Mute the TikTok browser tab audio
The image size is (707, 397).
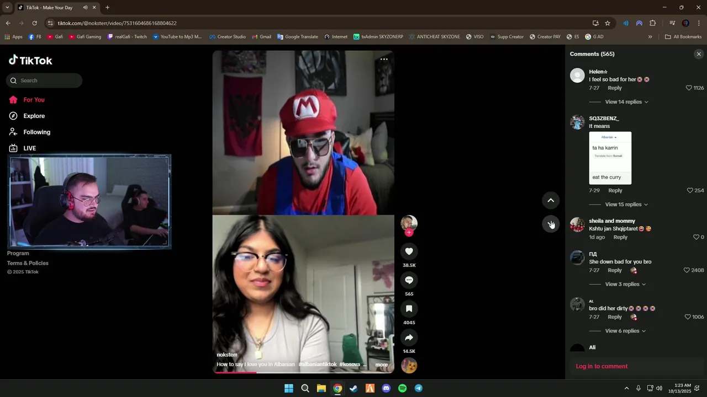pyautogui.click(x=85, y=8)
